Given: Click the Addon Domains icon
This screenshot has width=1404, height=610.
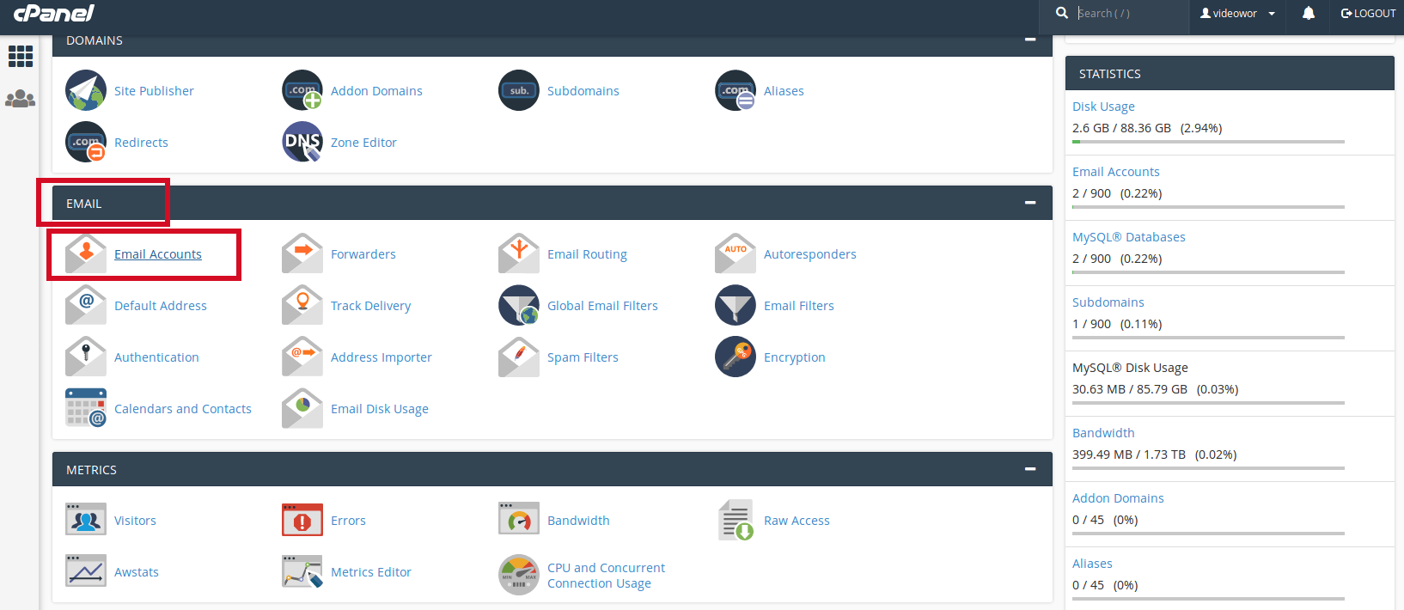Looking at the screenshot, I should point(302,90).
